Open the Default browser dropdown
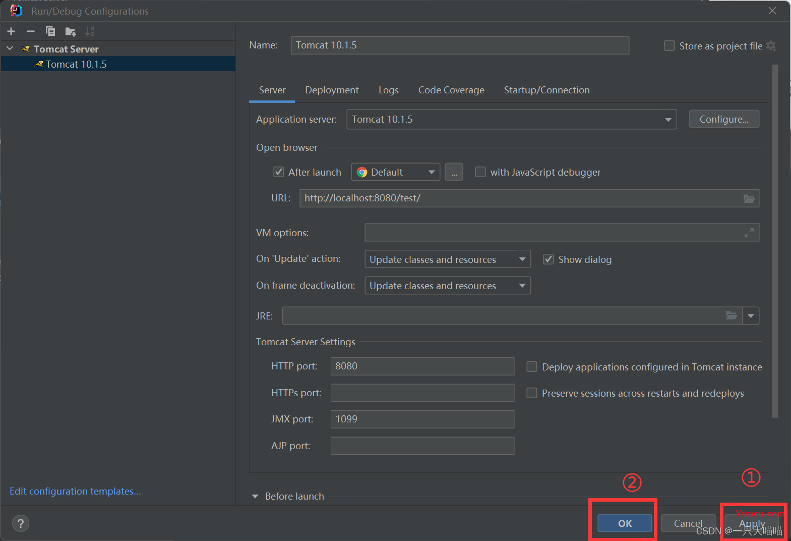791x541 pixels. (396, 172)
